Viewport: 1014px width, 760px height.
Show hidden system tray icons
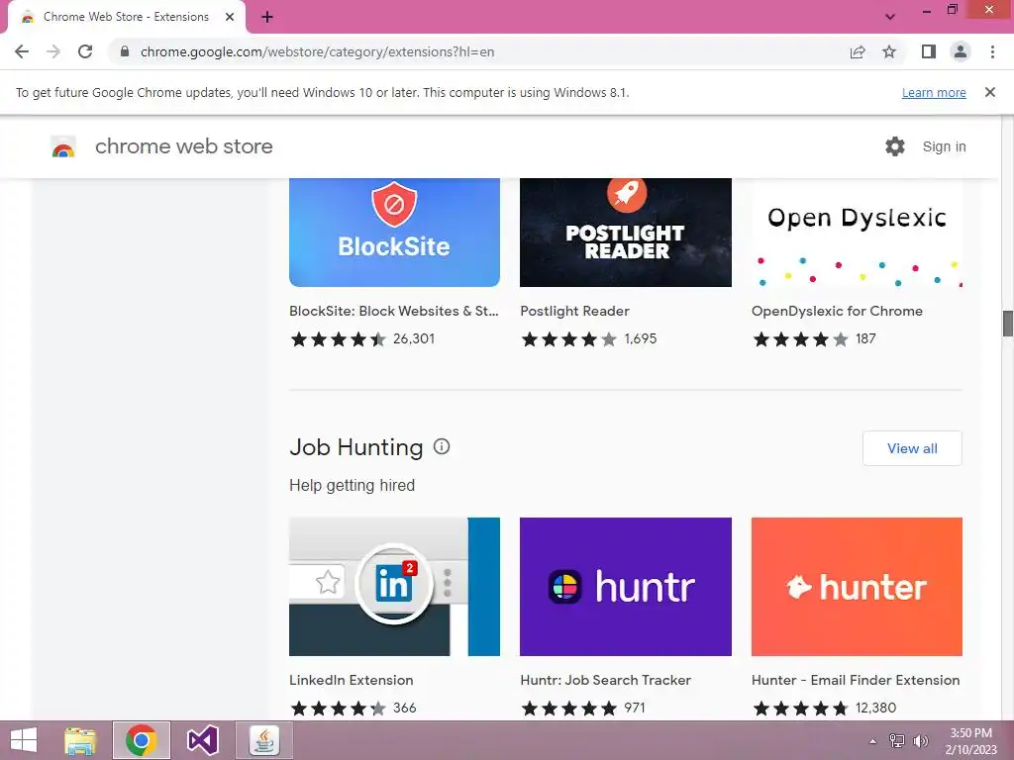pos(873,741)
